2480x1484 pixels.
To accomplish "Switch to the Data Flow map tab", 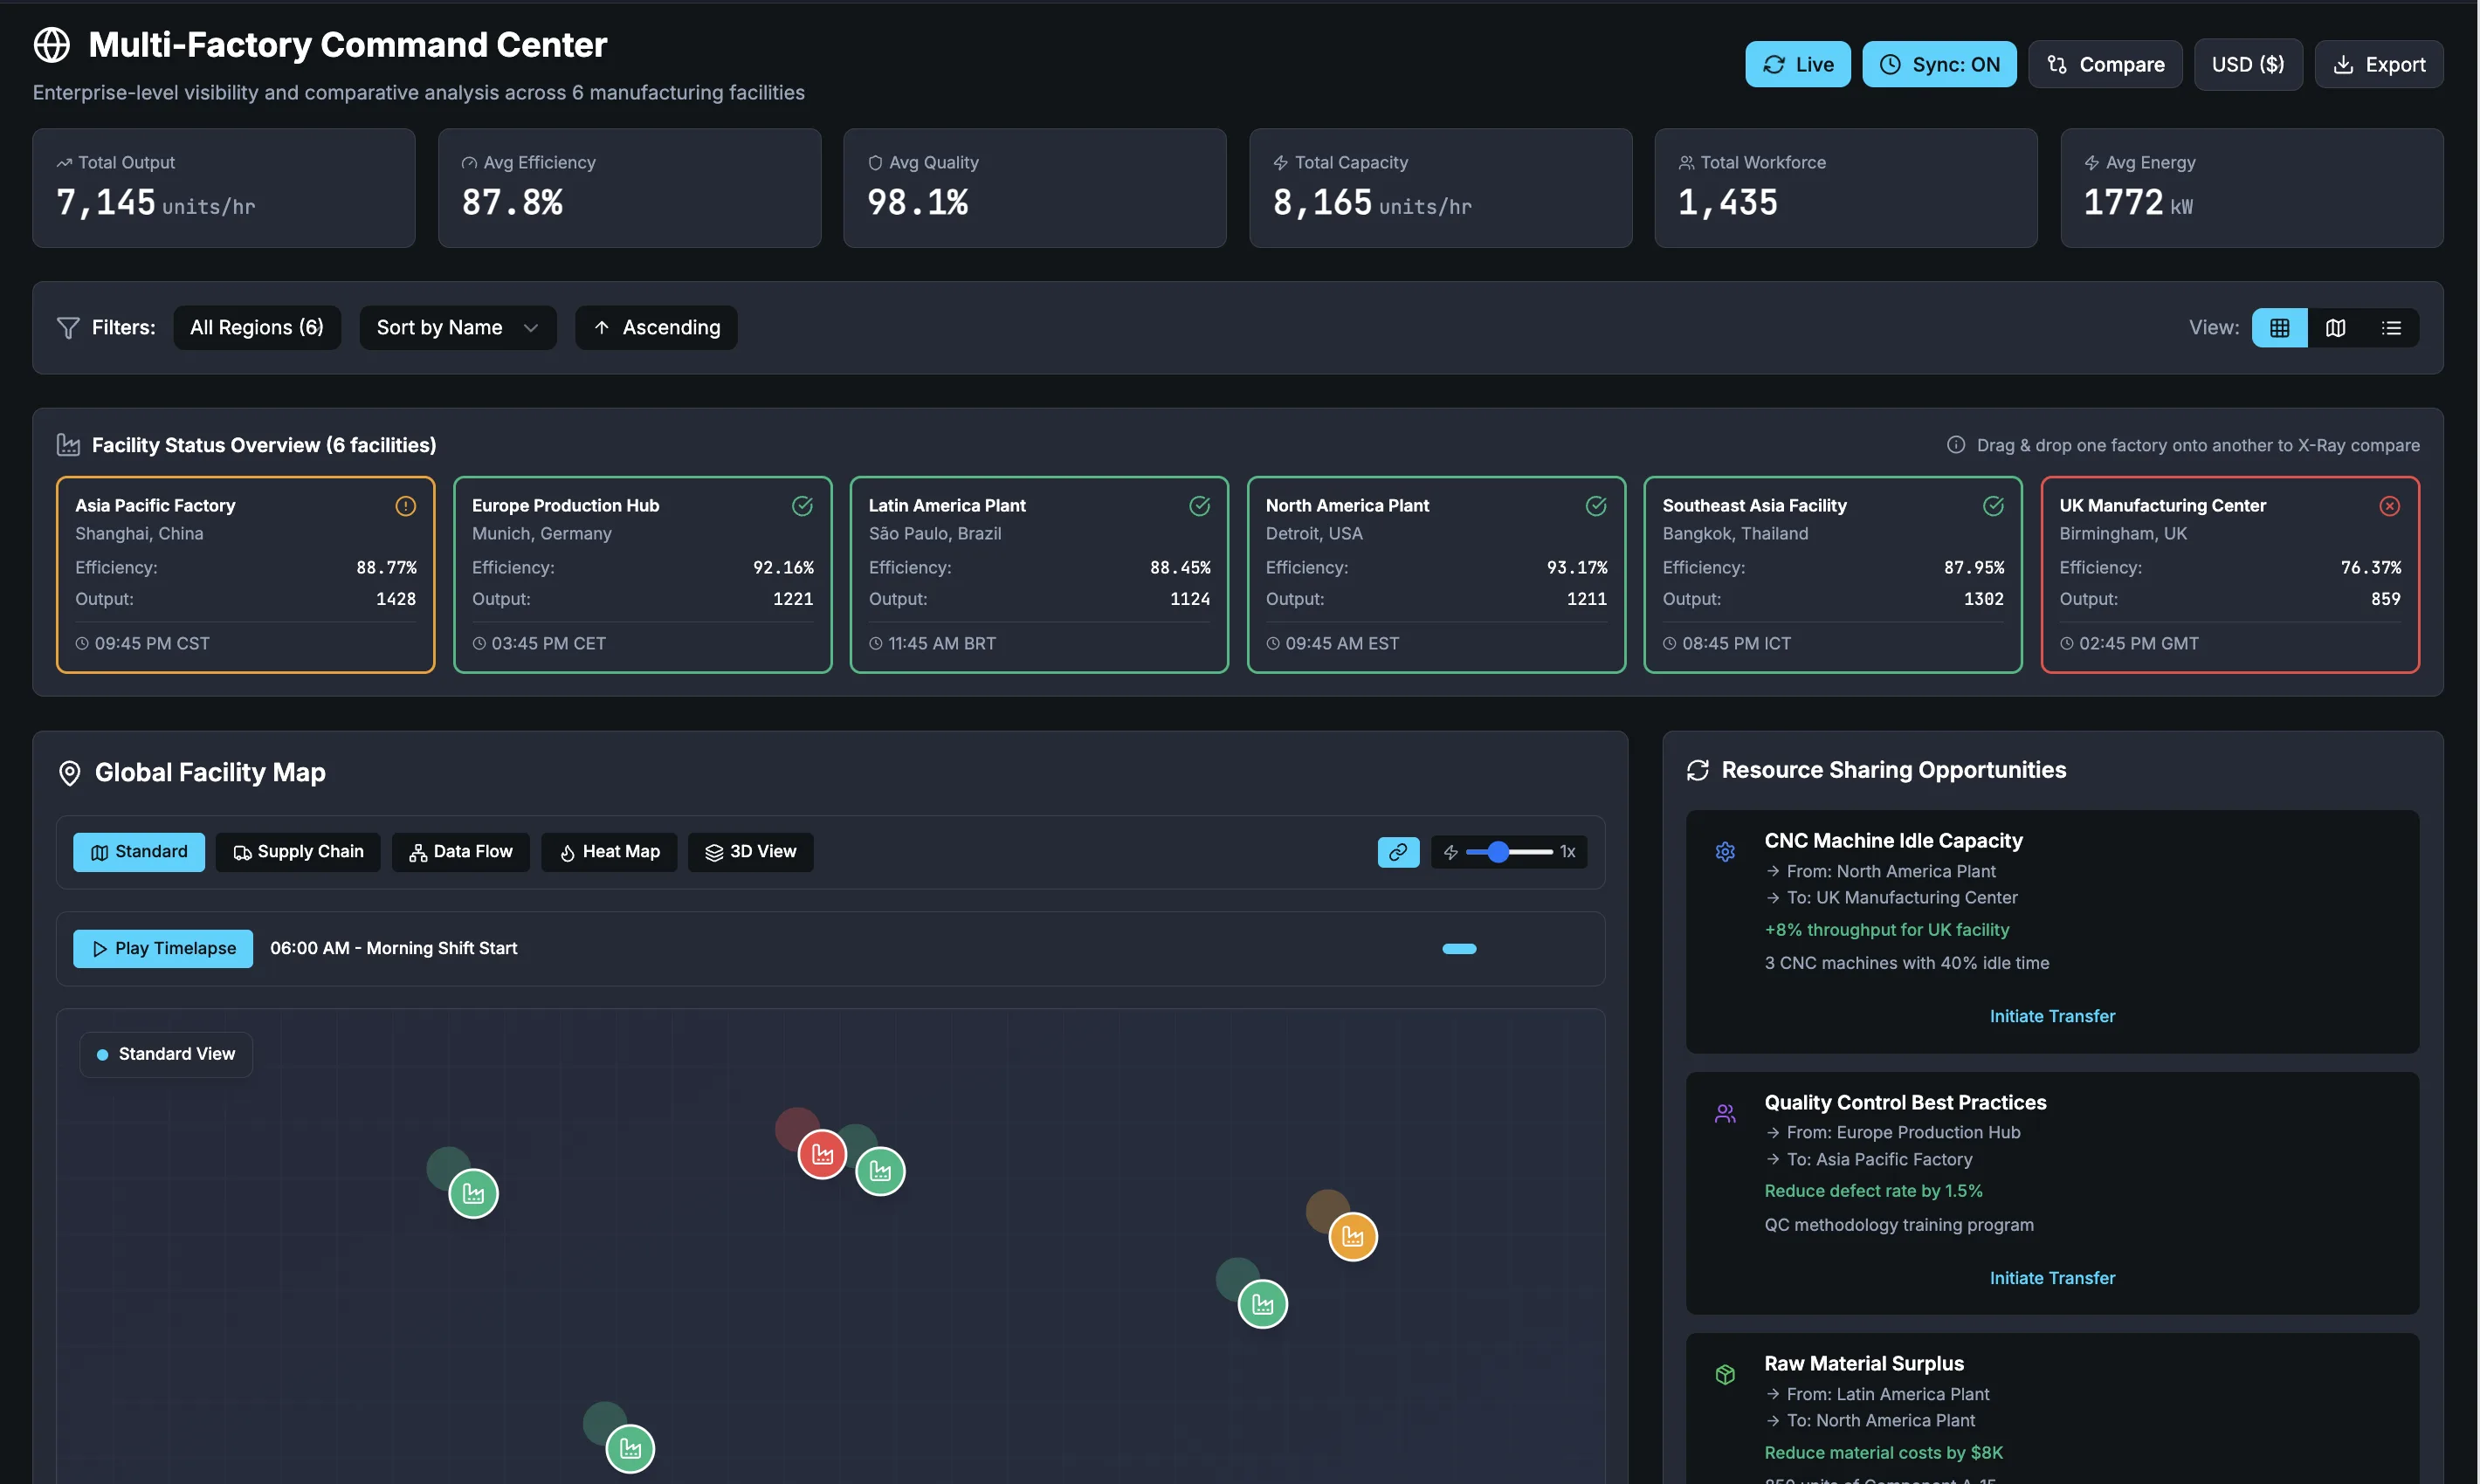I will click(460, 852).
